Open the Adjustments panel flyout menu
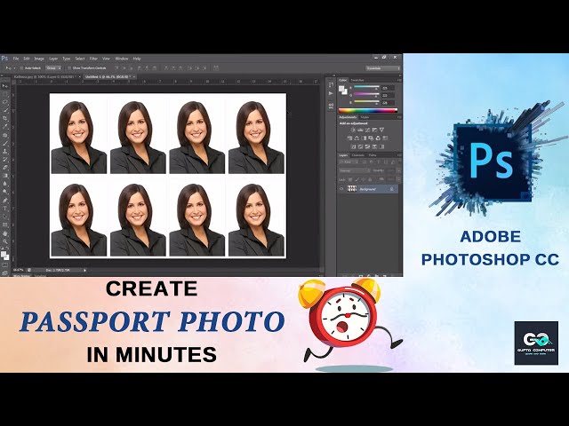The height and width of the screenshot is (426, 569). pos(399,117)
